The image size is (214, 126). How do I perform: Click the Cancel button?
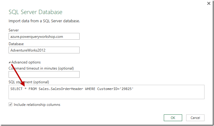pyautogui.click(x=195, y=118)
